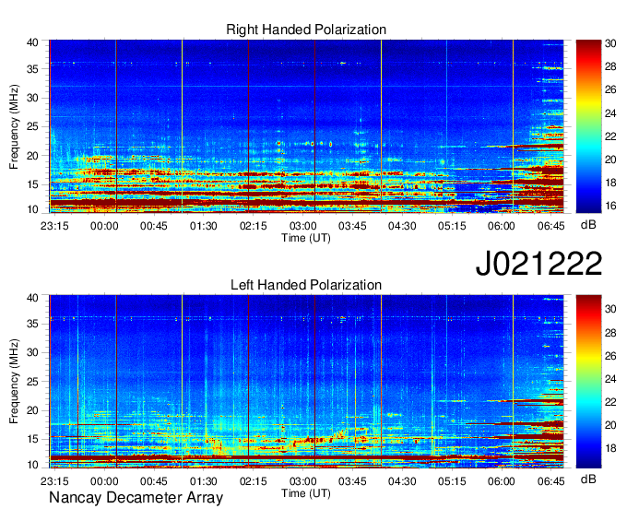Click 04:30 tick on the left-handed plot
Screen dimensions: 627x509
pos(402,481)
